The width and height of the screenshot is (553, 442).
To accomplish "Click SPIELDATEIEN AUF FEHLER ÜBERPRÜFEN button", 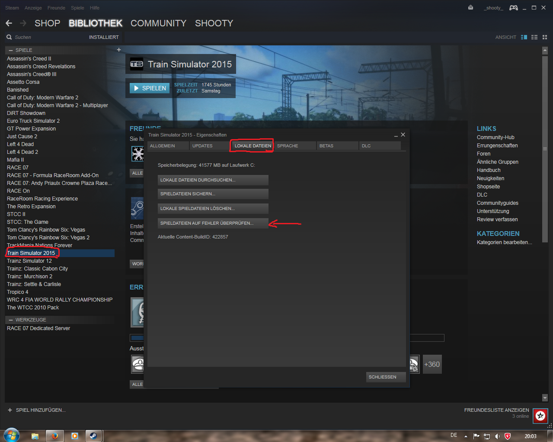I will [x=213, y=223].
